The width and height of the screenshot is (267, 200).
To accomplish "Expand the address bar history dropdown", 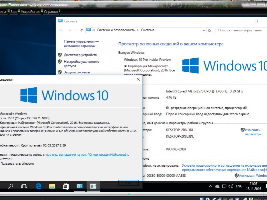I will pyautogui.click(x=204, y=30).
